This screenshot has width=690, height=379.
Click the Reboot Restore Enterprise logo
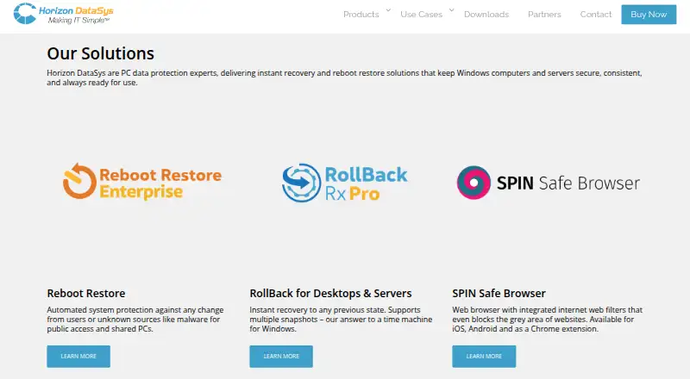[142, 182]
